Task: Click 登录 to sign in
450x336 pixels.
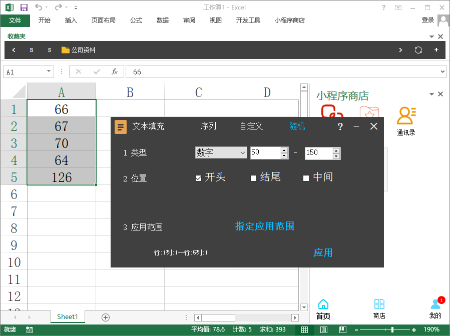Action: [427, 20]
